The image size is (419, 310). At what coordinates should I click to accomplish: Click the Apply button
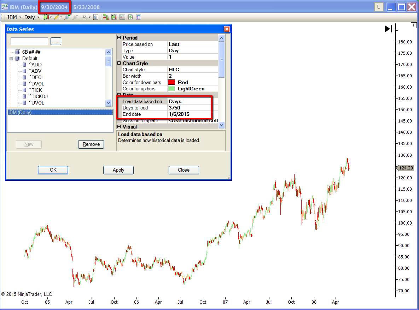pos(118,170)
